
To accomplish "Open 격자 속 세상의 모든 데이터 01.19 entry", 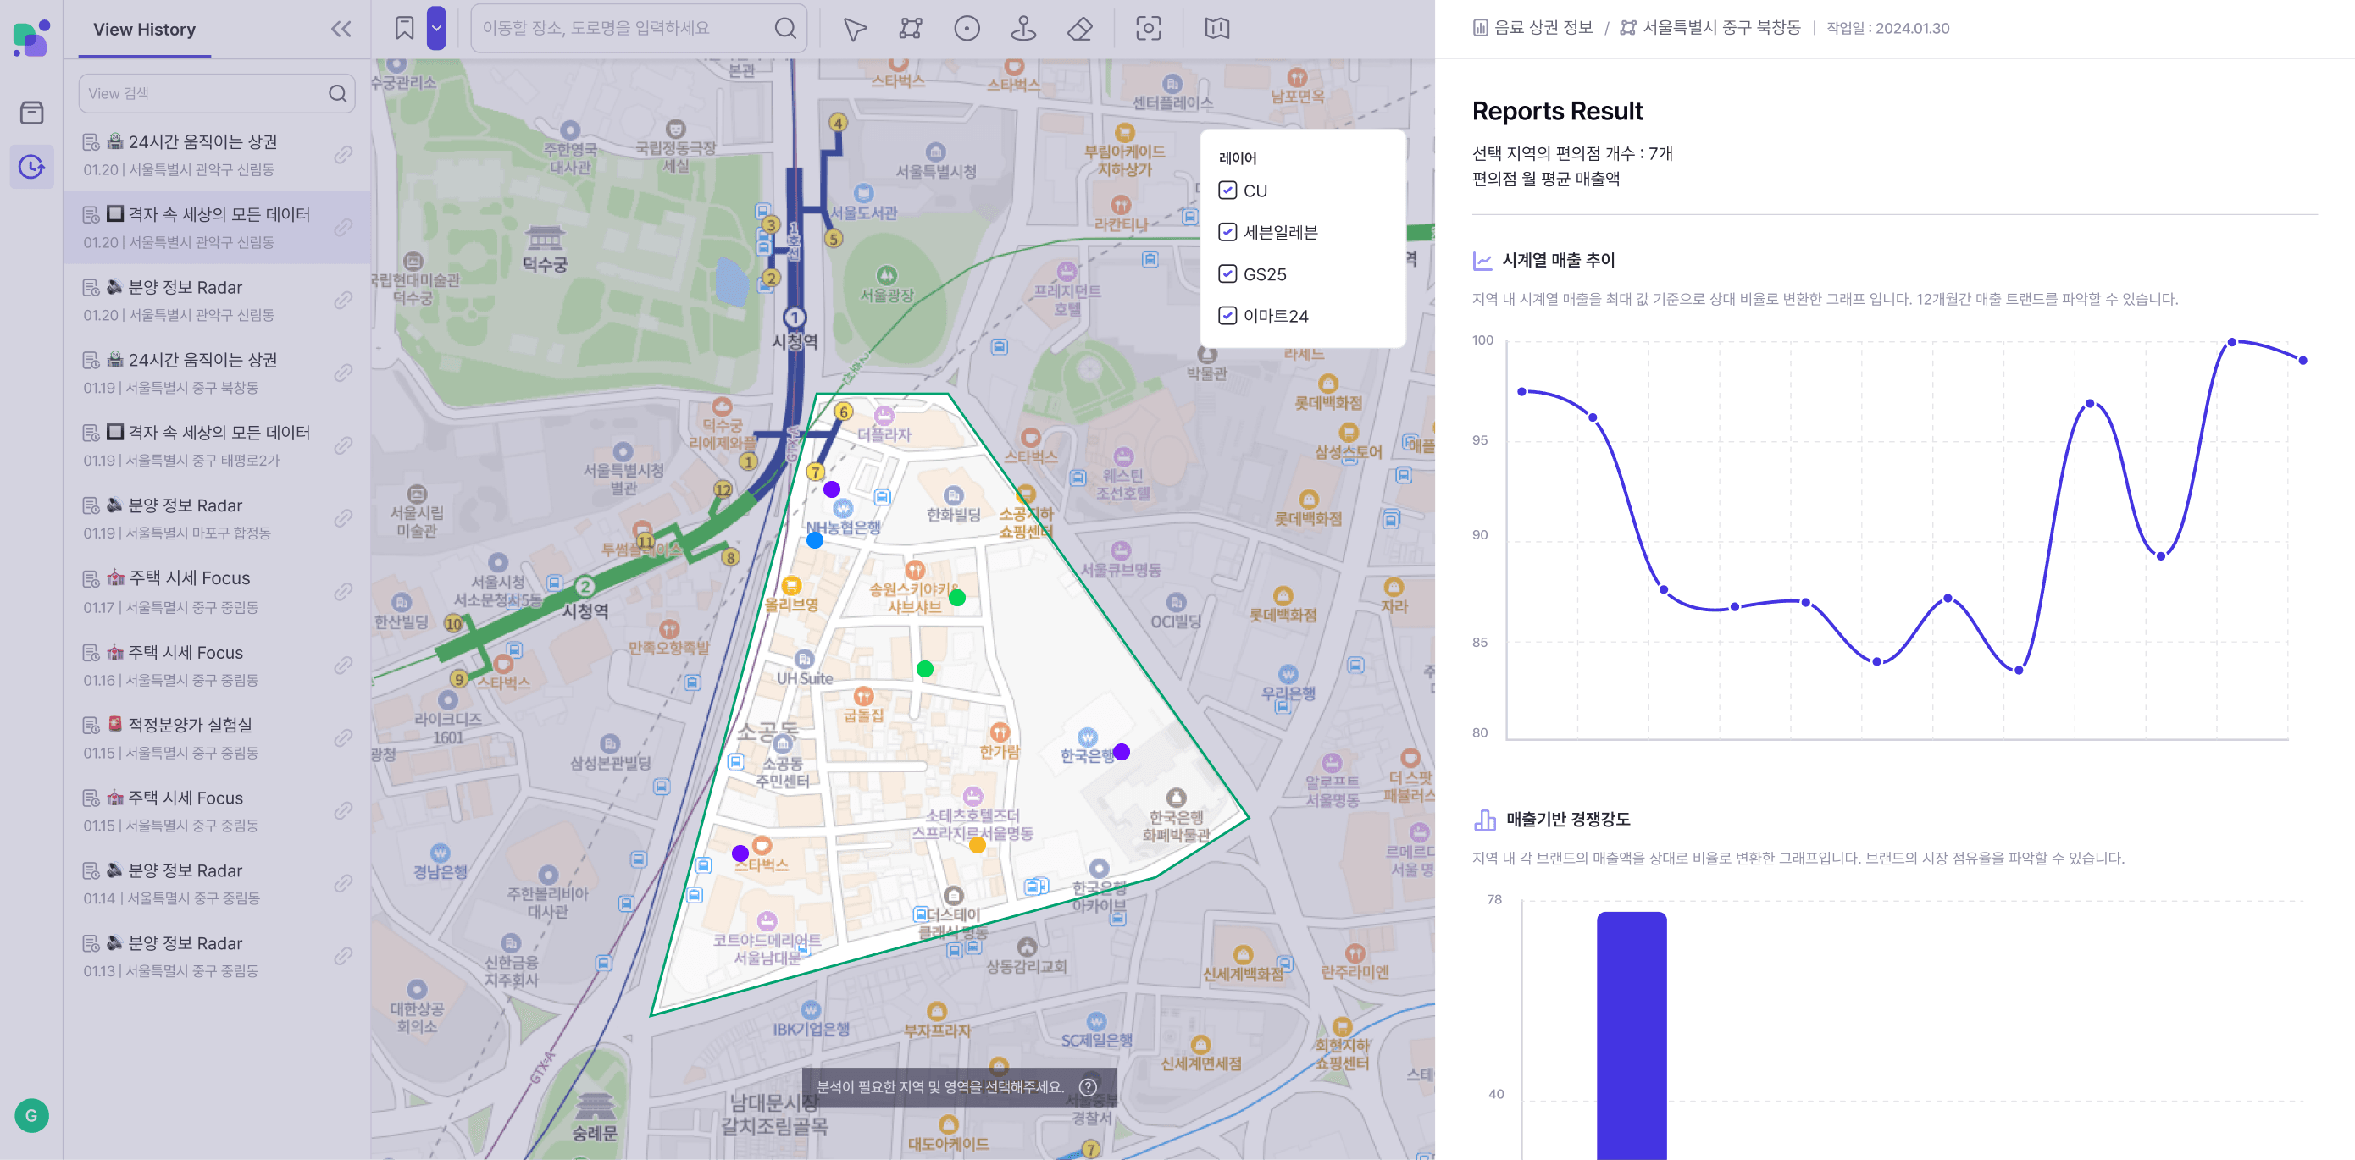I will (x=217, y=445).
